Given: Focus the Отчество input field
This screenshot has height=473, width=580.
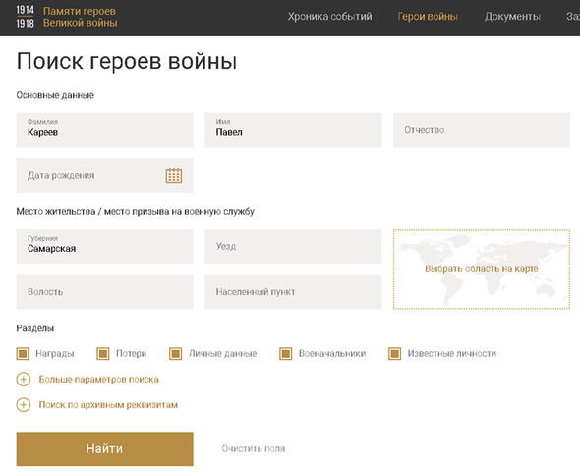Looking at the screenshot, I should pos(482,130).
